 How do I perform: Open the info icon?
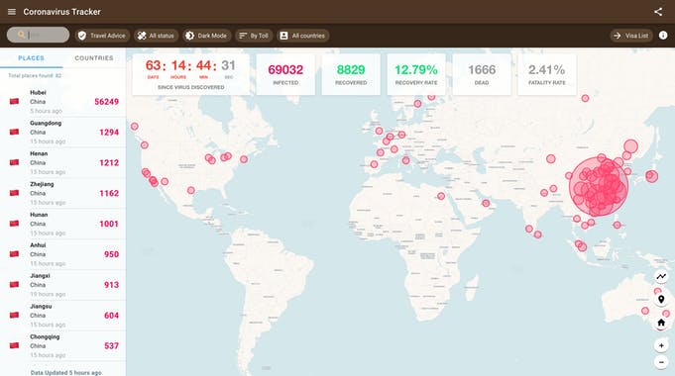click(663, 36)
